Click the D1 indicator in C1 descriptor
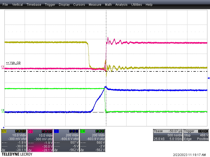The height and width of the screenshot is (157, 210). coord(23,131)
